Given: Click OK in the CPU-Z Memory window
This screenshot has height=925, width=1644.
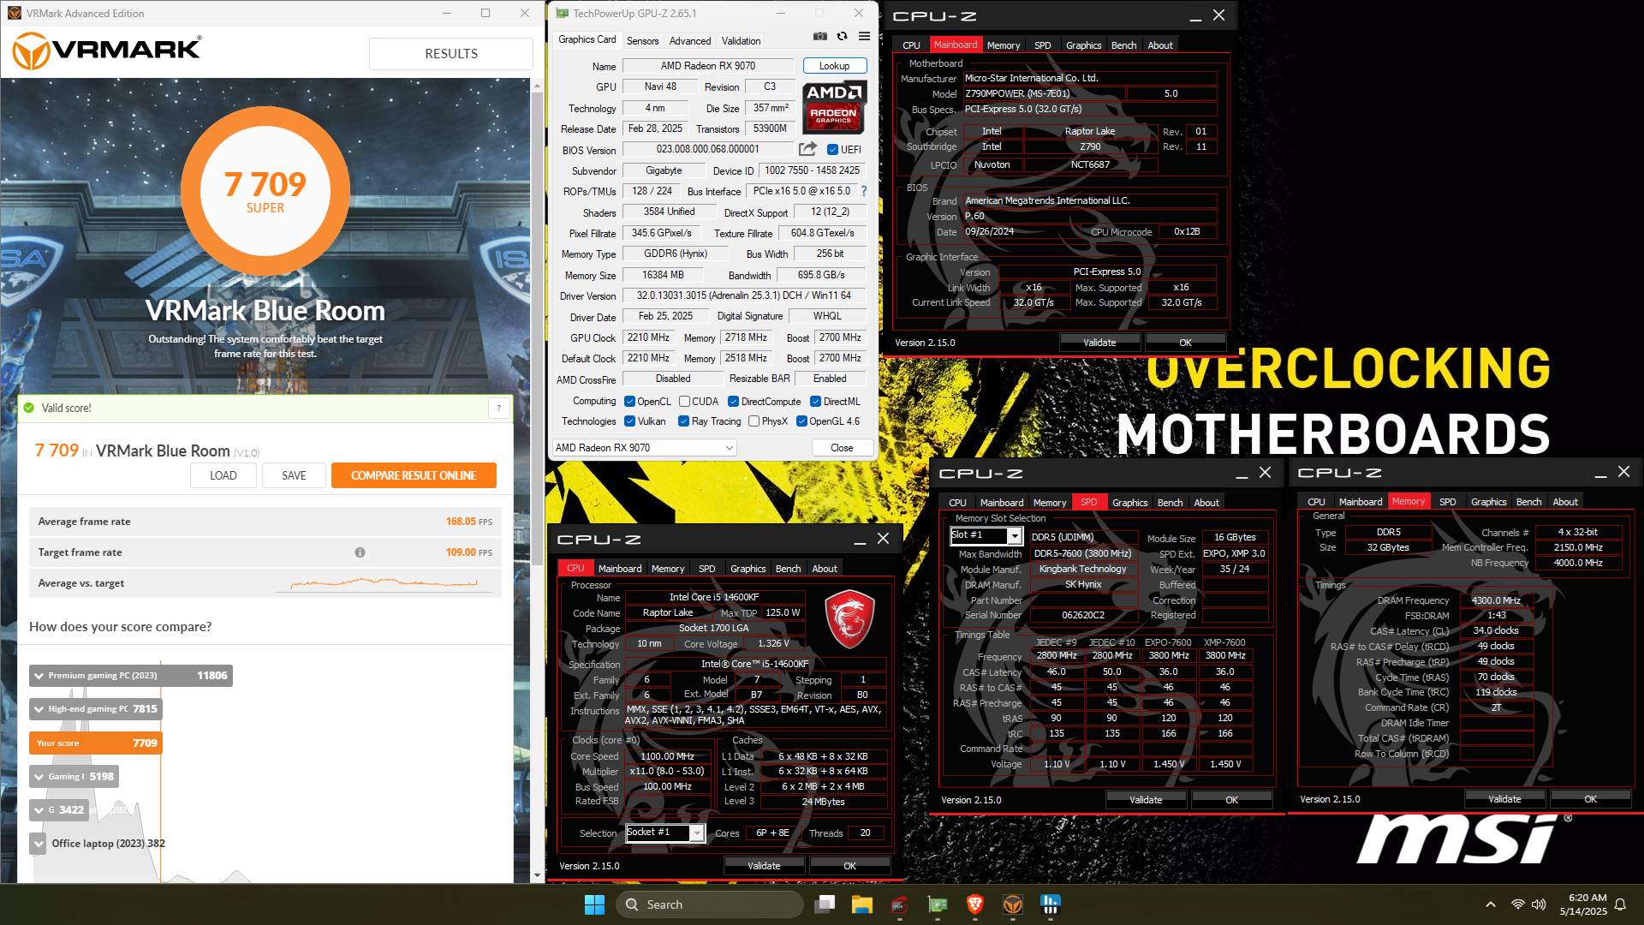Looking at the screenshot, I should tap(1590, 799).
